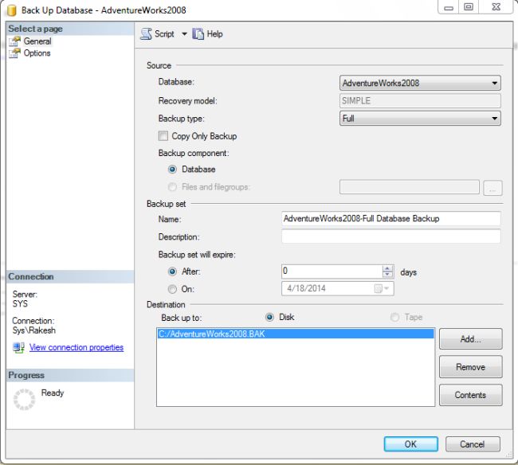Image resolution: width=518 pixels, height=465 pixels.
Task: Open the Database dropdown
Action: tap(420, 83)
